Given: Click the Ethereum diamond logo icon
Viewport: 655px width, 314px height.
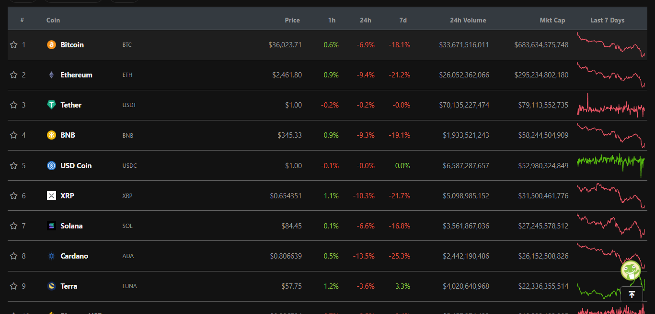Looking at the screenshot, I should 51,75.
